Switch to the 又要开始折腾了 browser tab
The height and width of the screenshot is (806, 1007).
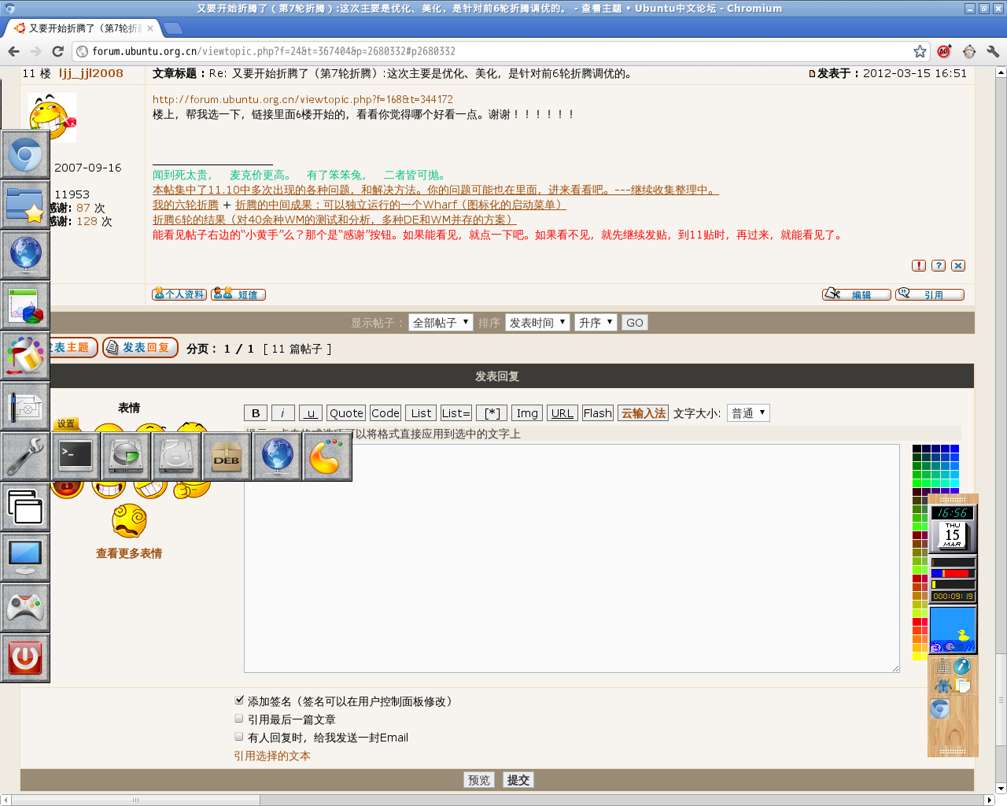[x=82, y=28]
